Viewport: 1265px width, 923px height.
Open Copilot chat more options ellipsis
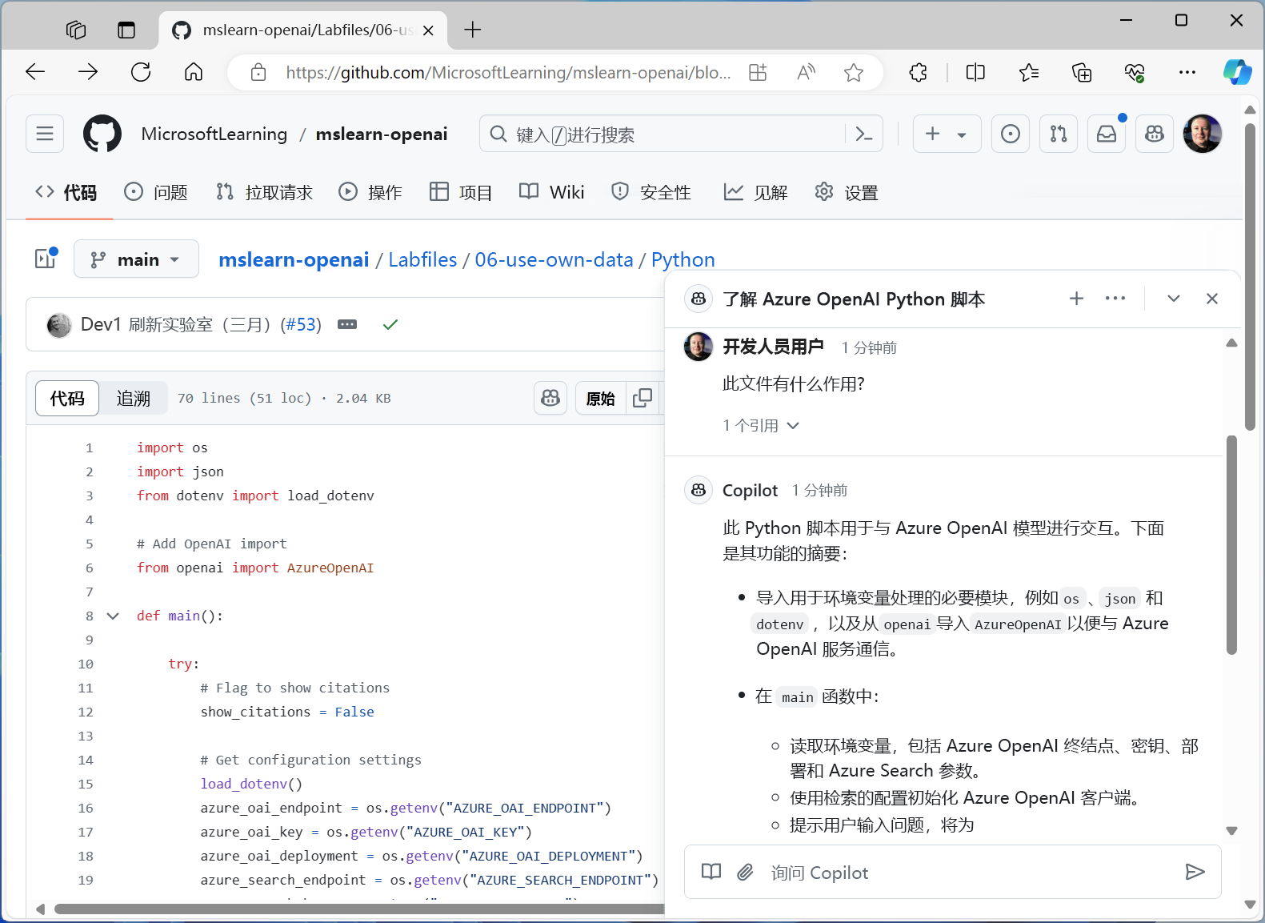click(x=1115, y=299)
